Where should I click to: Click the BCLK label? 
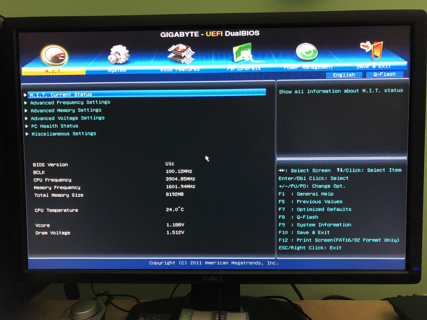coord(39,172)
